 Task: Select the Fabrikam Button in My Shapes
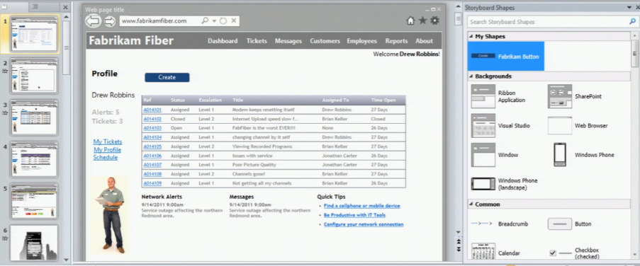click(x=506, y=56)
